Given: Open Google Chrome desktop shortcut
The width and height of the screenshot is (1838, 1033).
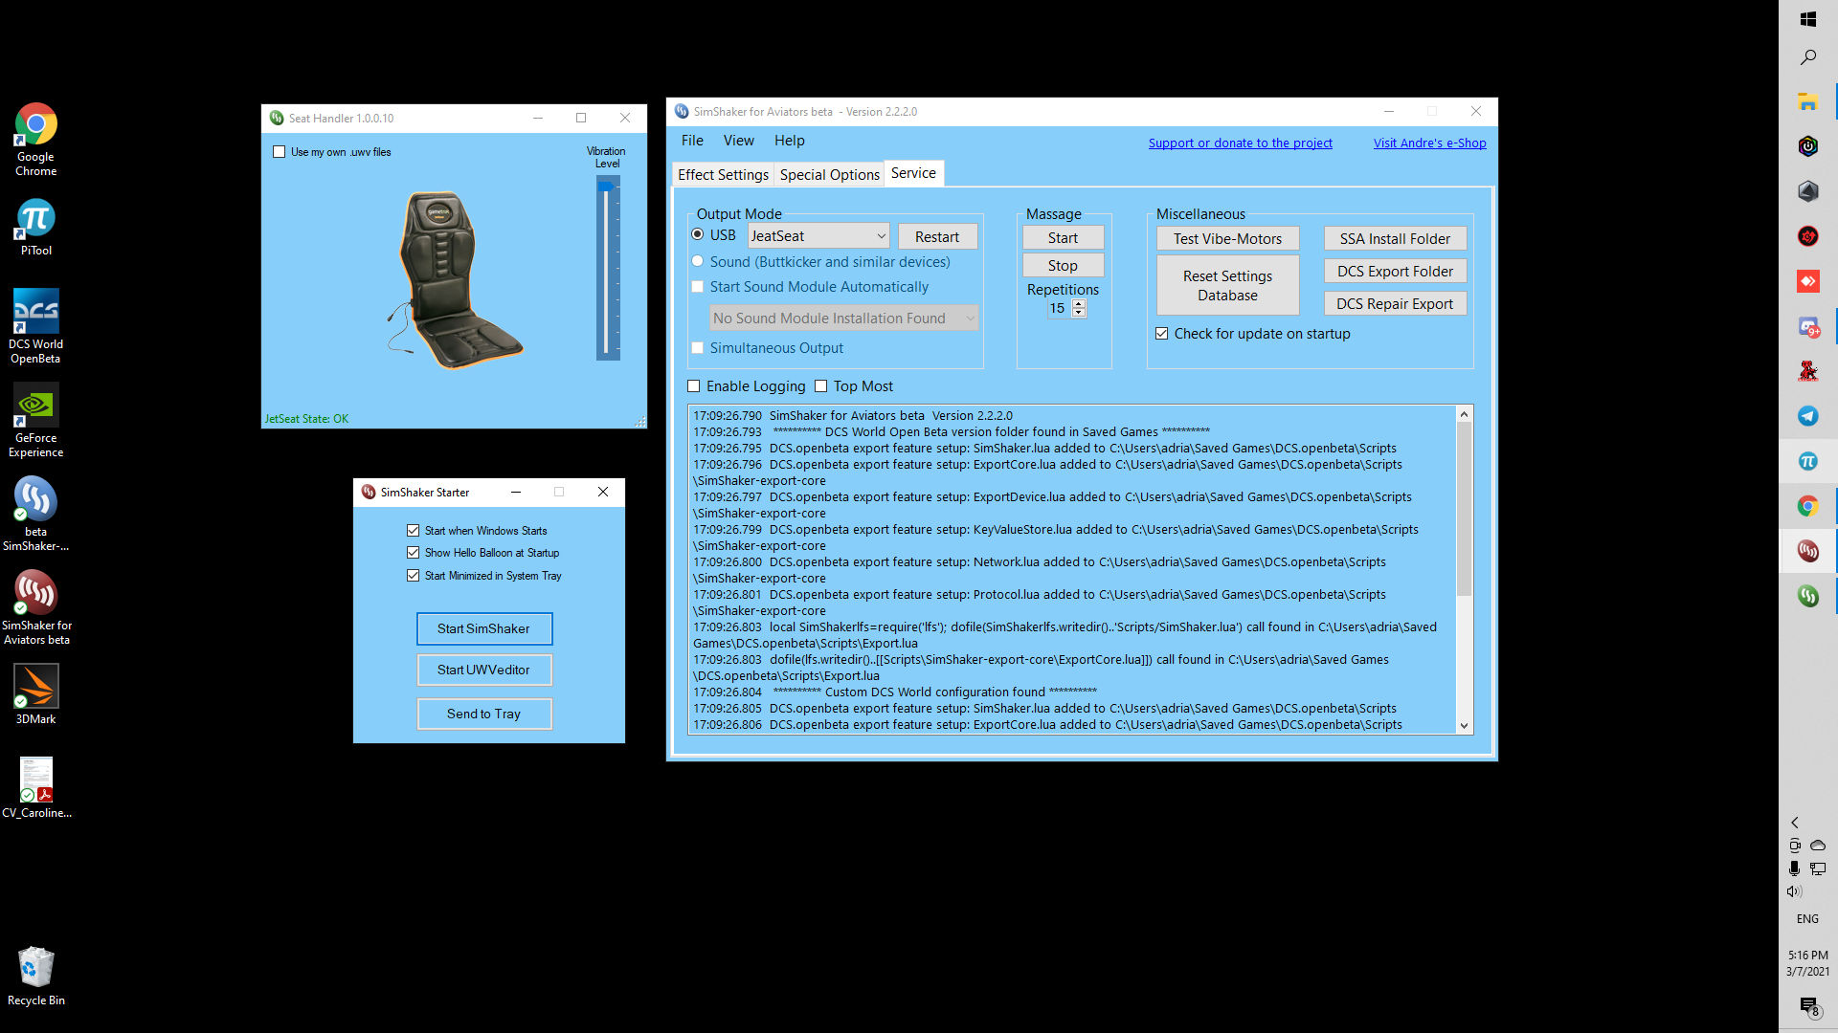Looking at the screenshot, I should tap(35, 140).
